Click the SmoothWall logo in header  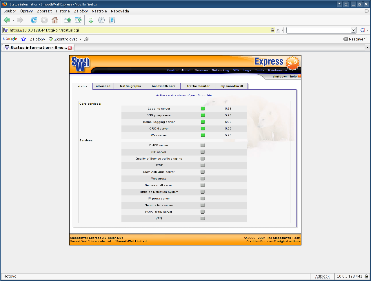(x=80, y=64)
